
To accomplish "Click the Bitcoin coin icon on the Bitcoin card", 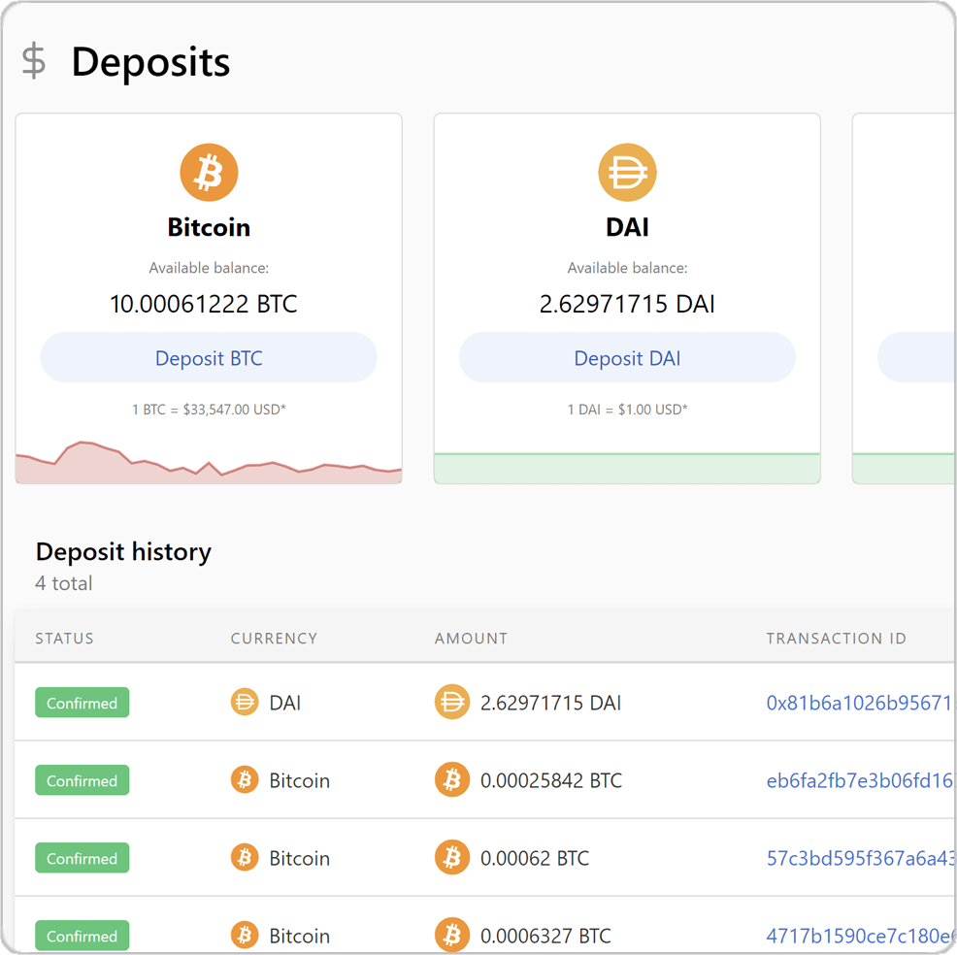I will pos(209,171).
